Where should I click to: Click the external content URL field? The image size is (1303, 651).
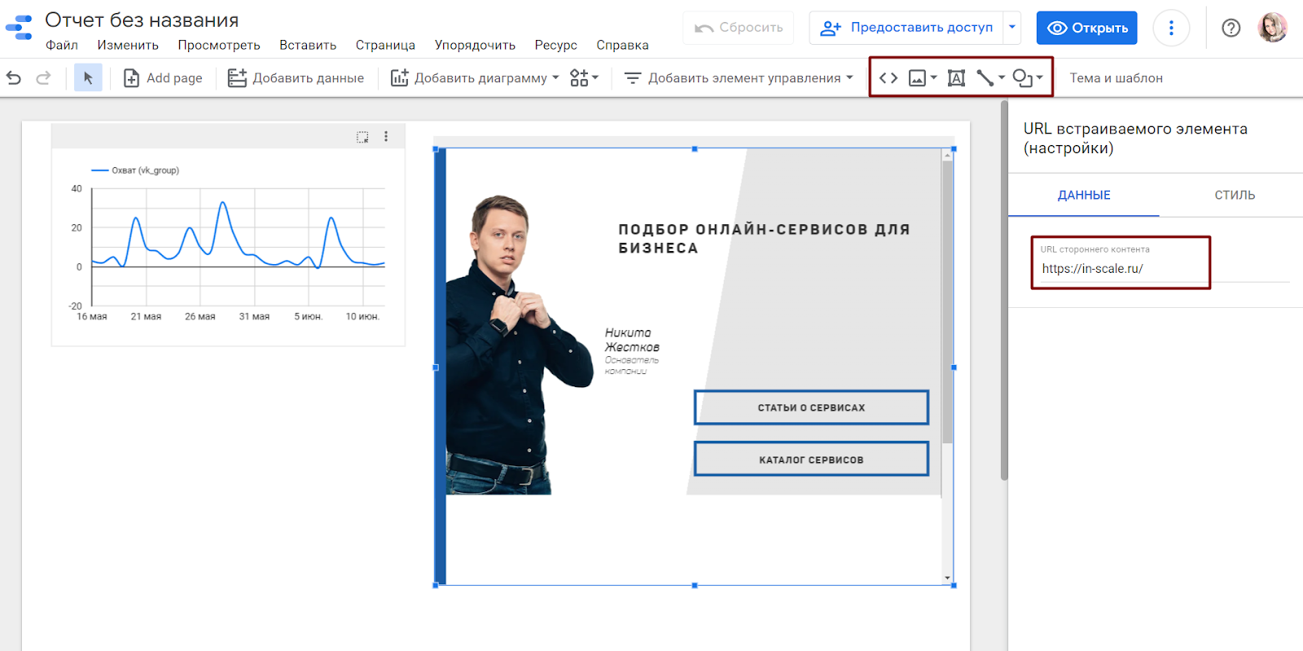[x=1121, y=269]
